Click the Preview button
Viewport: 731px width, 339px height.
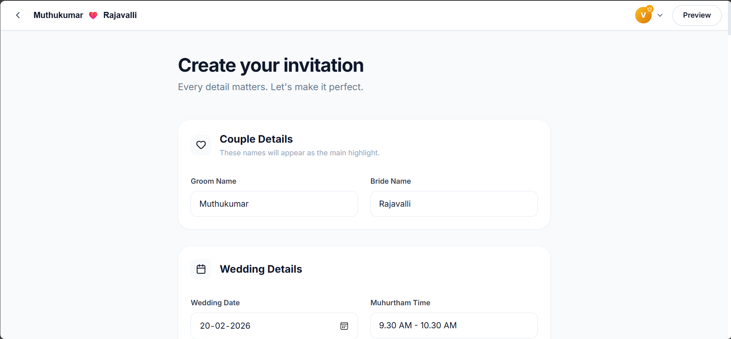coord(697,15)
